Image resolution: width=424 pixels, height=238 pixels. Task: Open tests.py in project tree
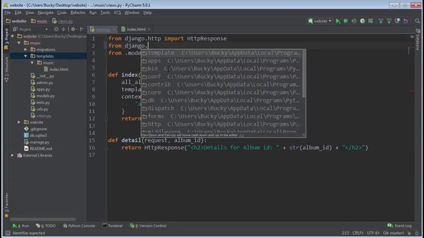tap(40, 102)
